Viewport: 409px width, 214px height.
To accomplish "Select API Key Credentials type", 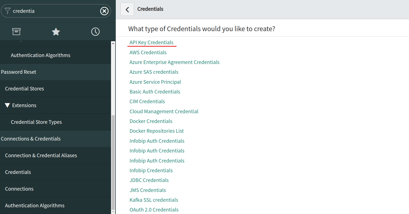I will pos(151,43).
